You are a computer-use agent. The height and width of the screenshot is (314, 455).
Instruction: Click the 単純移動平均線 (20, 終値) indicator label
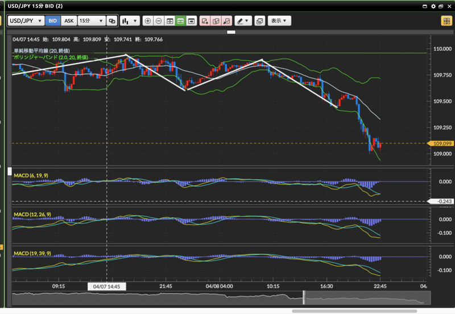click(x=42, y=51)
